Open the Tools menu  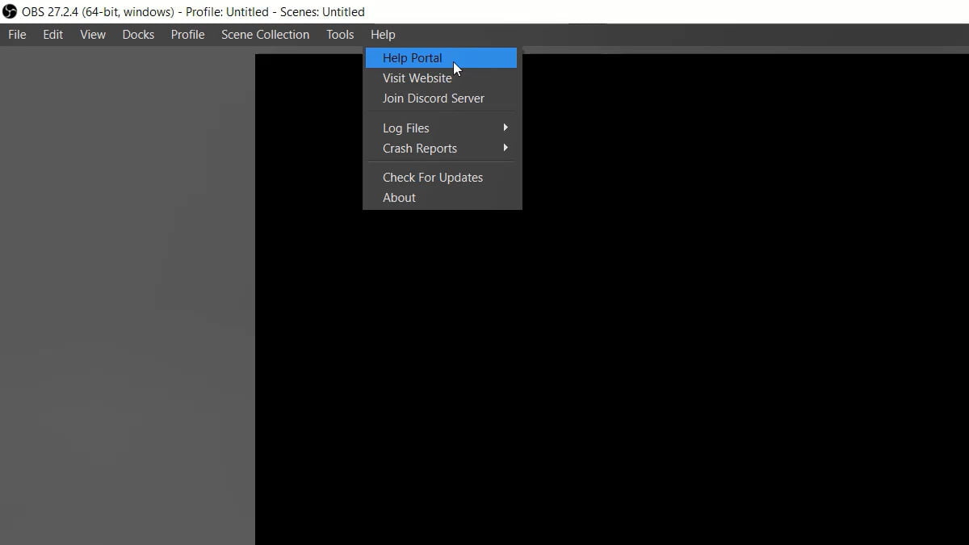[x=340, y=35]
